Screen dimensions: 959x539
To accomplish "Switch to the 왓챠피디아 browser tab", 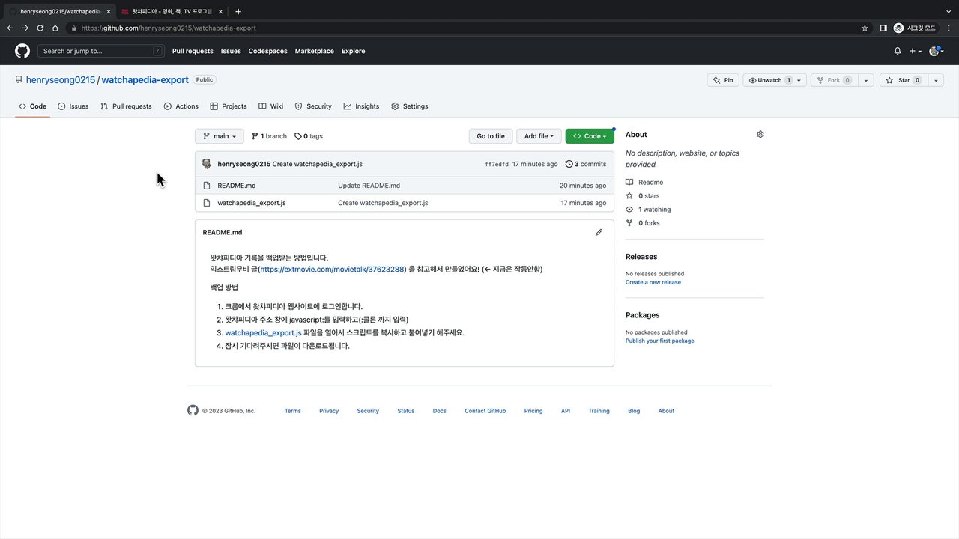I will pos(172,11).
